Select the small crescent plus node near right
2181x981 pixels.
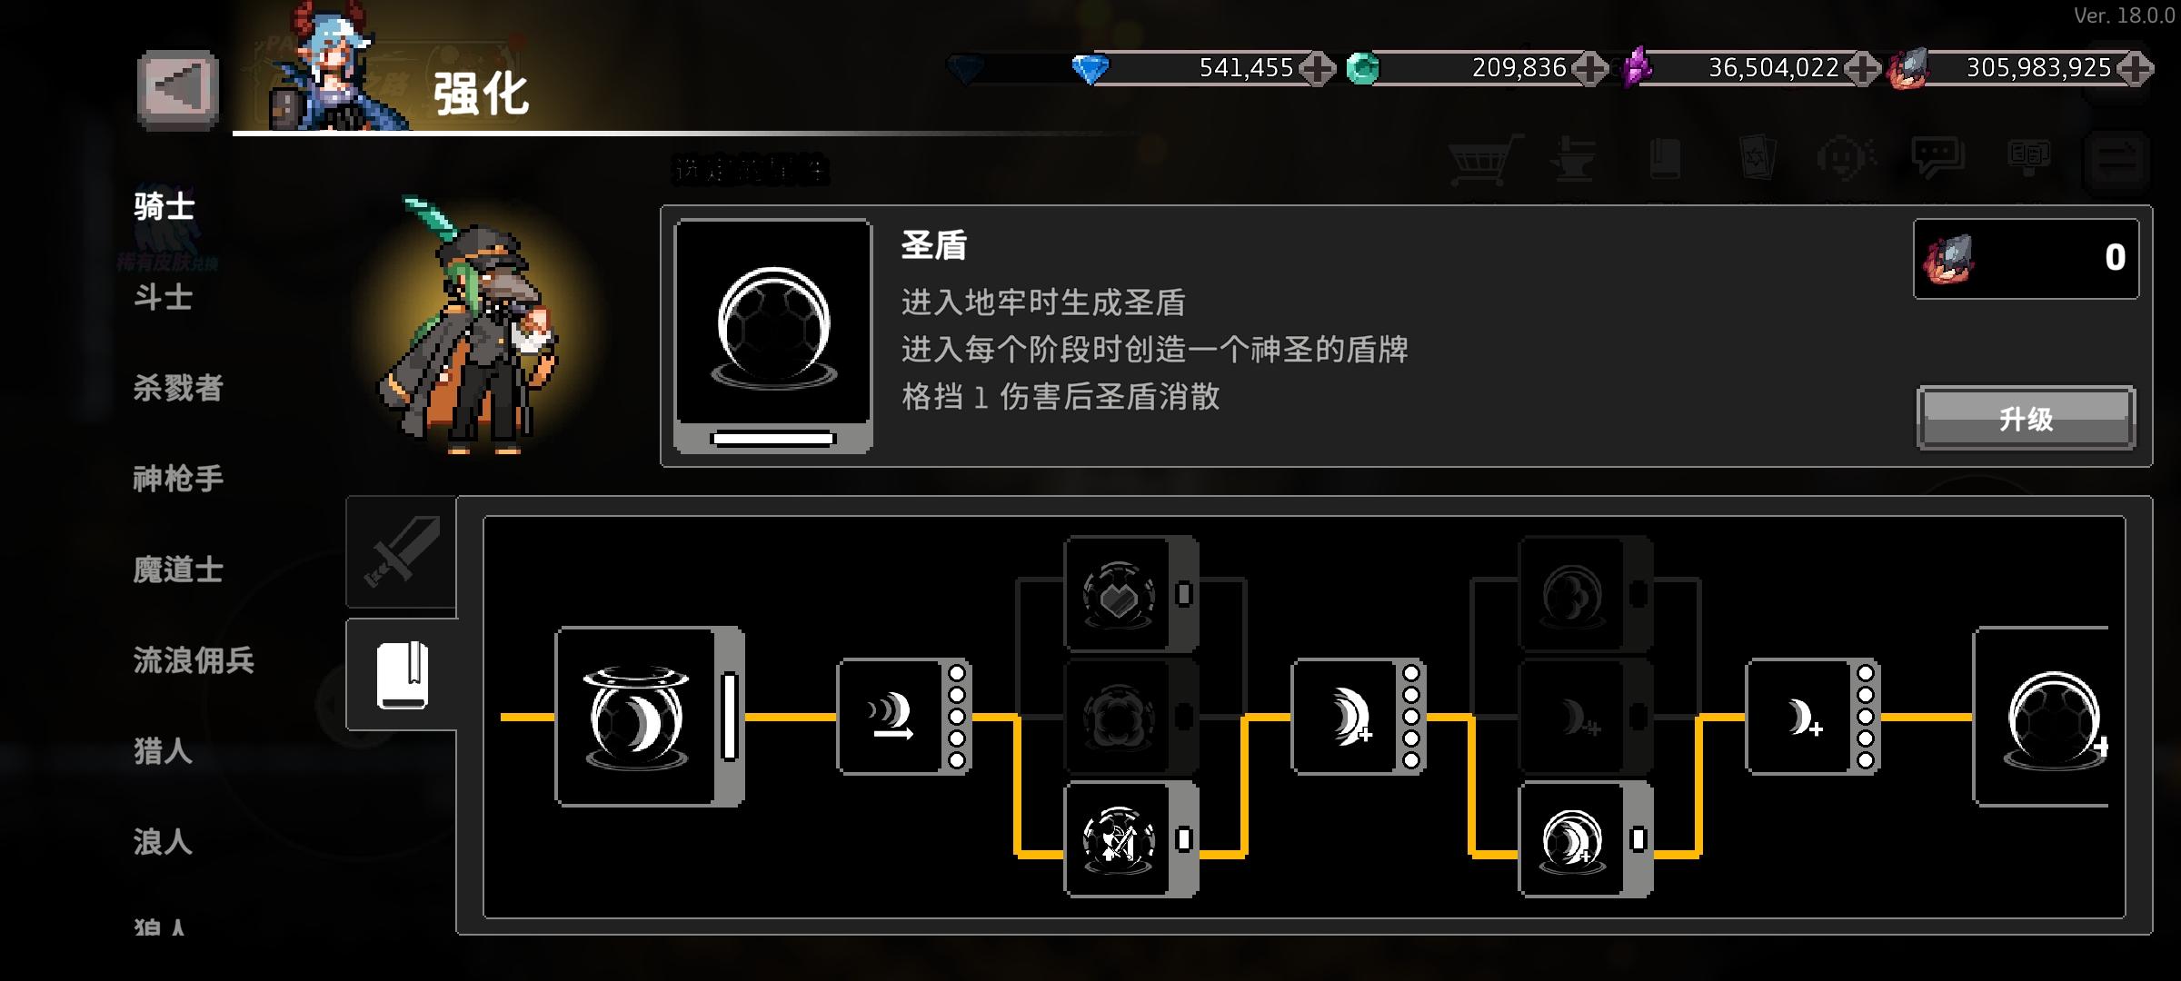click(1812, 717)
